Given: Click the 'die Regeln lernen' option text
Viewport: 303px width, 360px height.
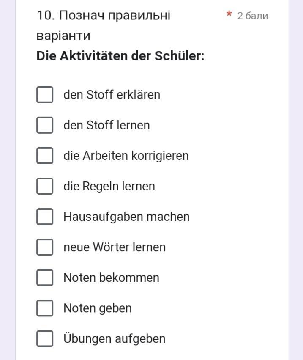Looking at the screenshot, I should (x=109, y=186).
